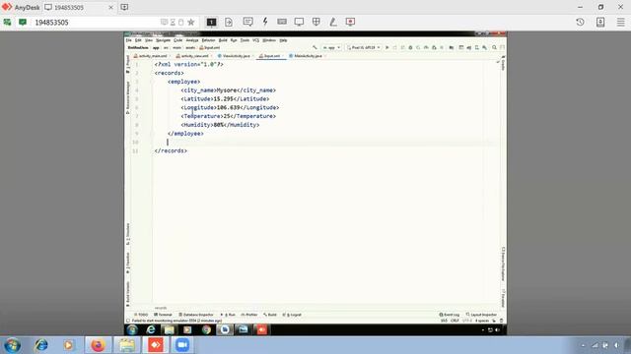Click the Latitude 15.295 line in editor
This screenshot has height=354, width=631.
[226, 98]
